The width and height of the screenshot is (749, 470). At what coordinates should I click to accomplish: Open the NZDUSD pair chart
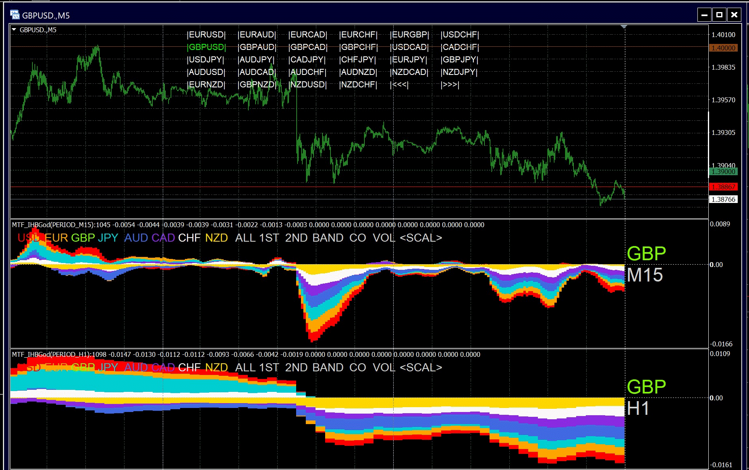(308, 85)
